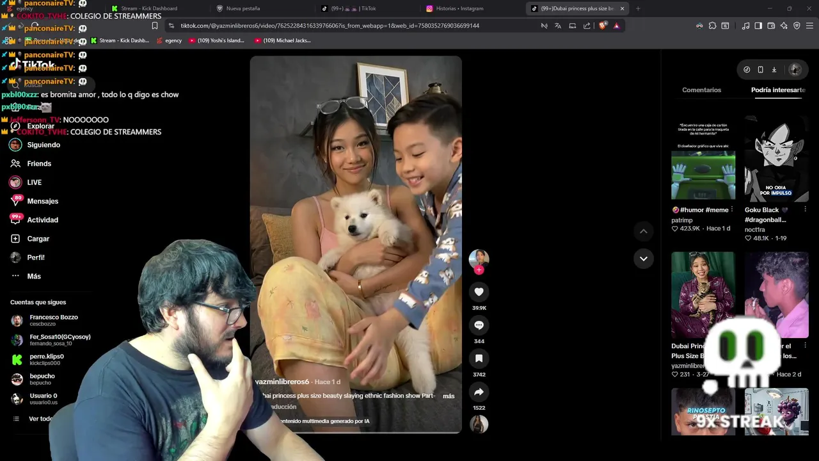The image size is (819, 461).
Task: Open the site settings icon before the URL
Action: [x=171, y=26]
